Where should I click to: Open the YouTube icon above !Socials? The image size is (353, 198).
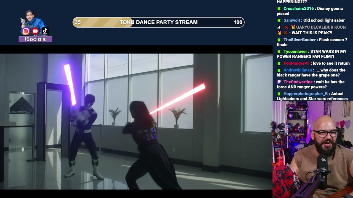click(x=35, y=31)
